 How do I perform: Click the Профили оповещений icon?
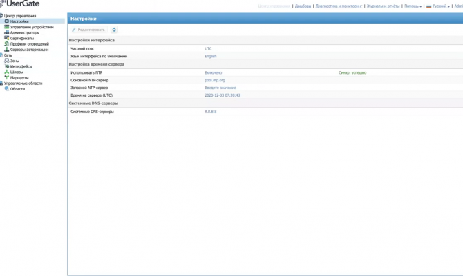click(x=6, y=43)
